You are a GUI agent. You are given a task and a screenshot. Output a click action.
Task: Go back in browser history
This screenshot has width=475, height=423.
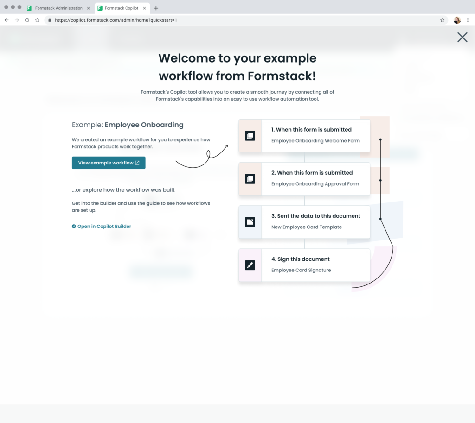pos(6,20)
